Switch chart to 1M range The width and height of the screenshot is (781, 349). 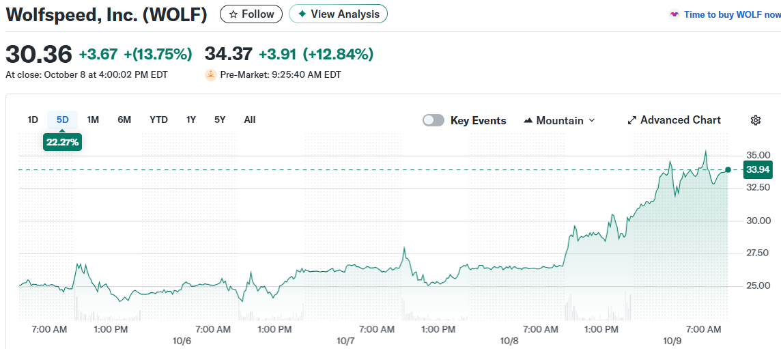93,120
